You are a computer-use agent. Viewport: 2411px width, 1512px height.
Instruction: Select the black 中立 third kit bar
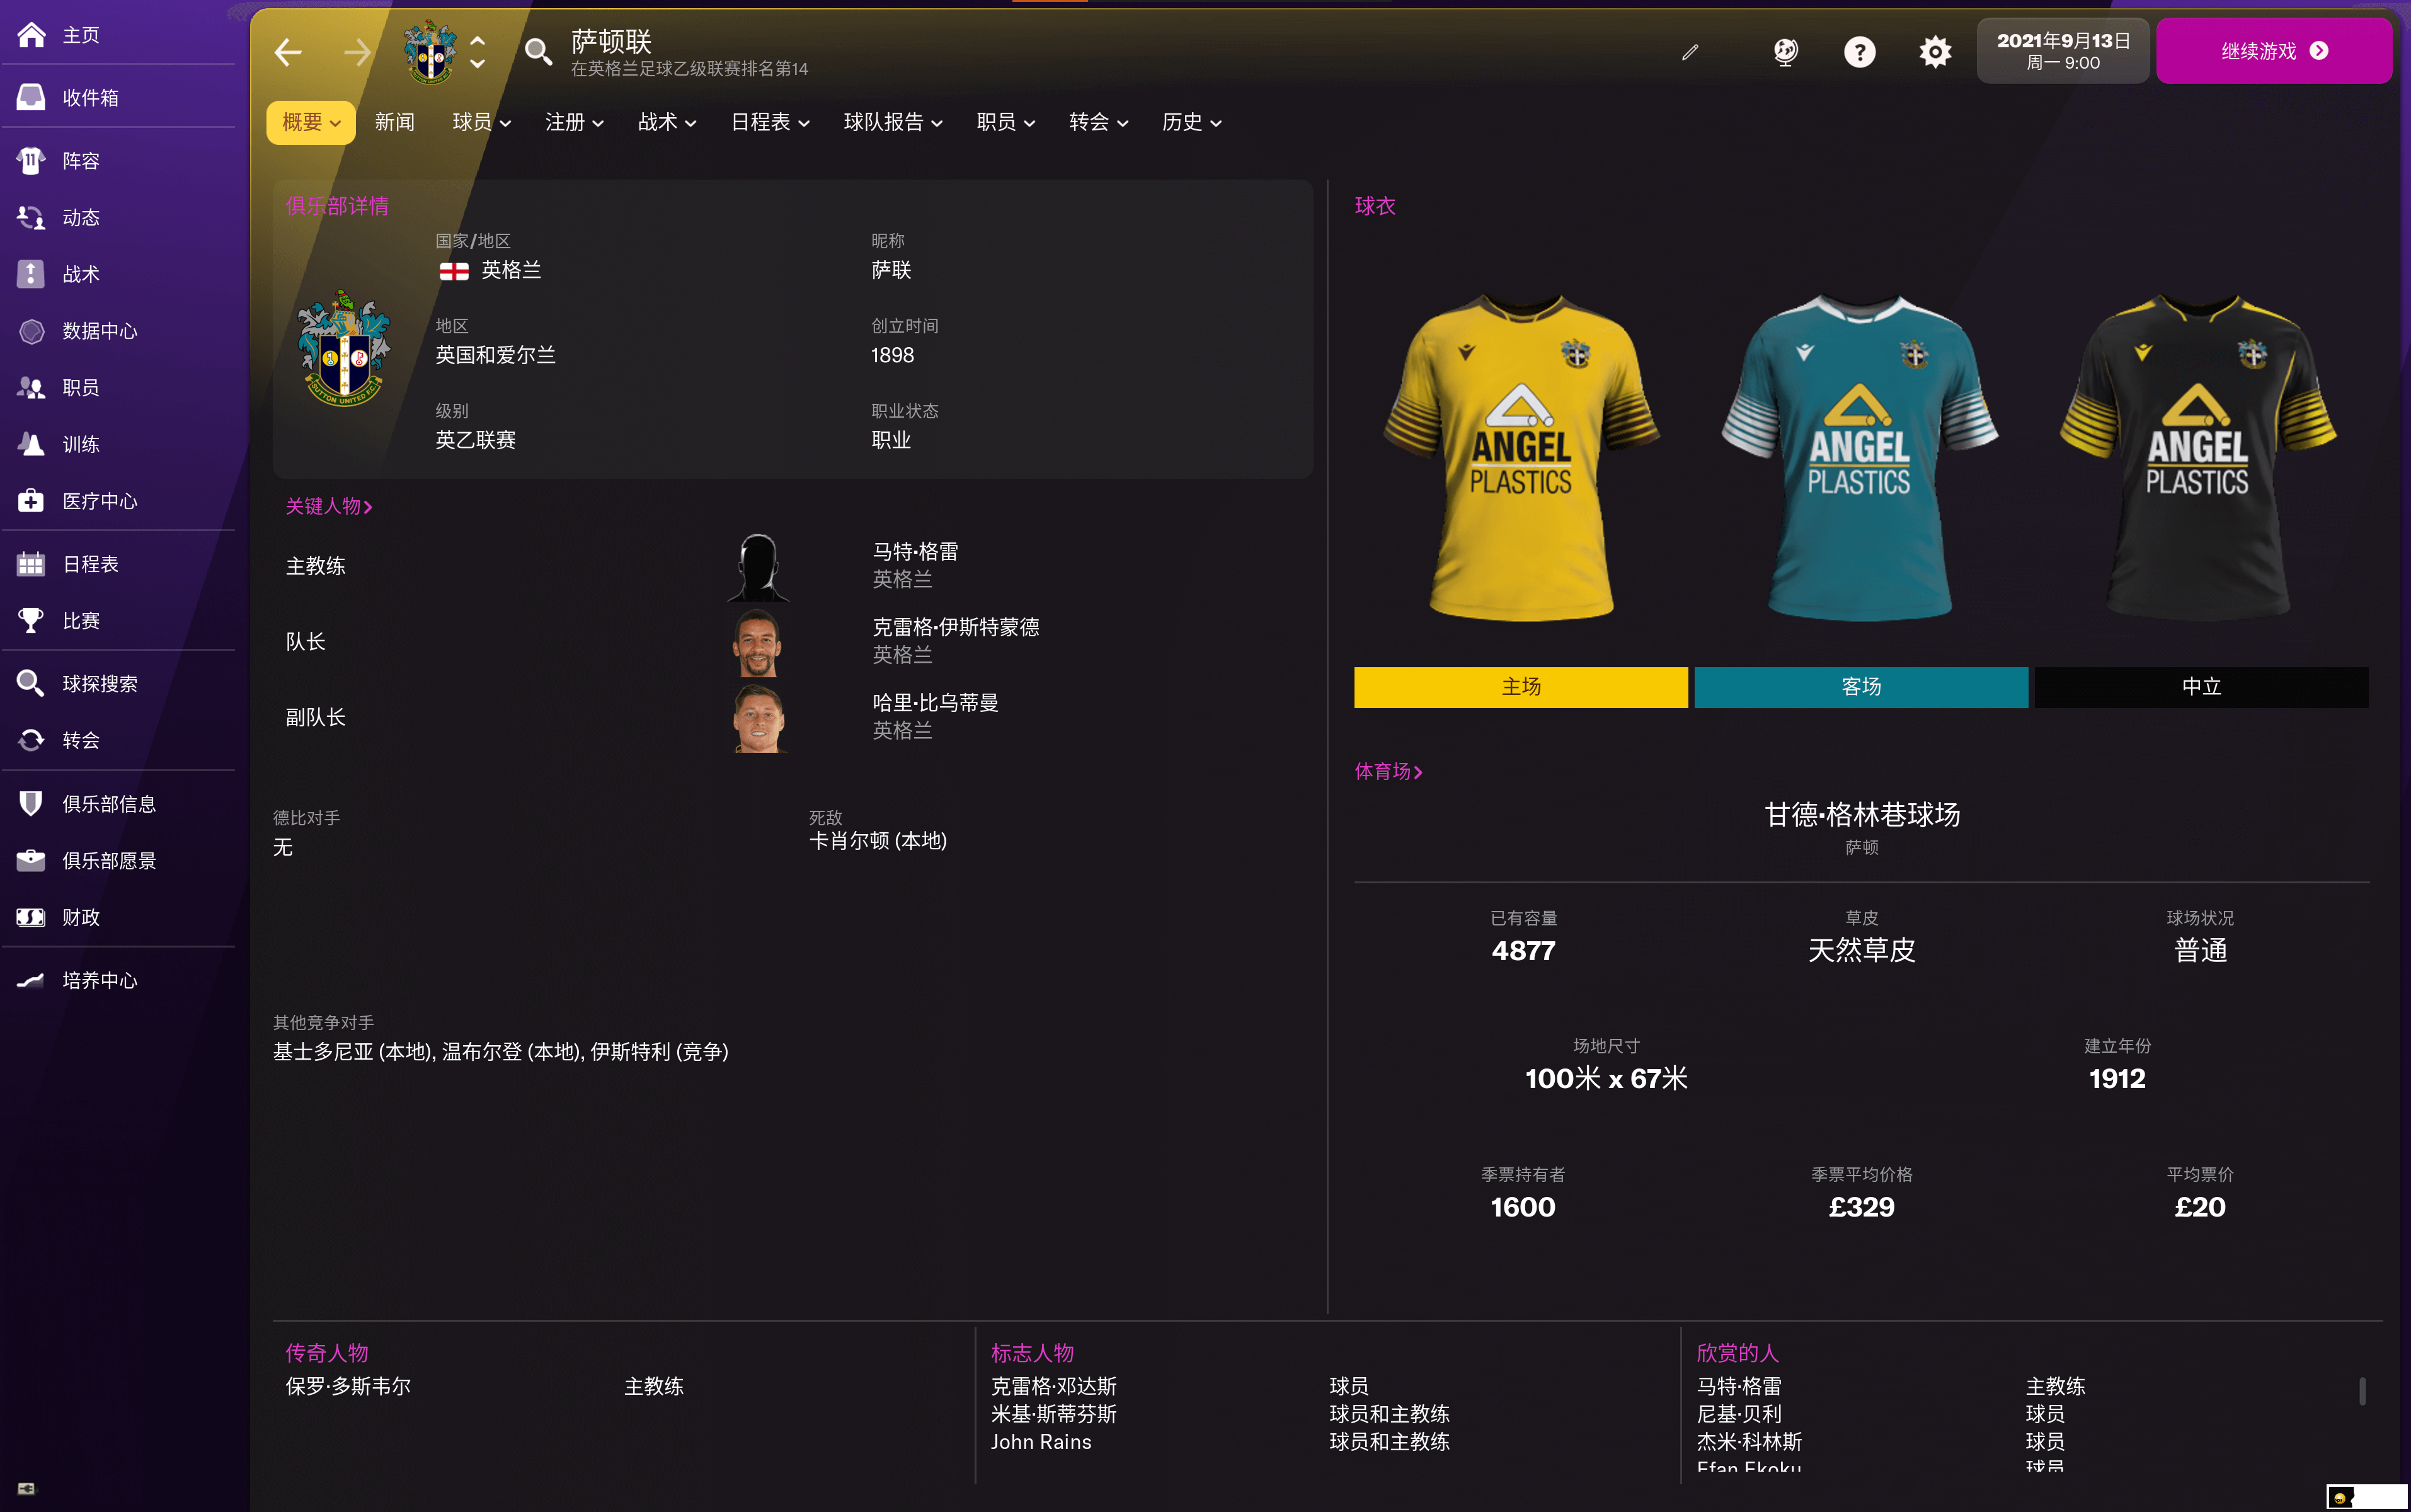click(x=2201, y=687)
